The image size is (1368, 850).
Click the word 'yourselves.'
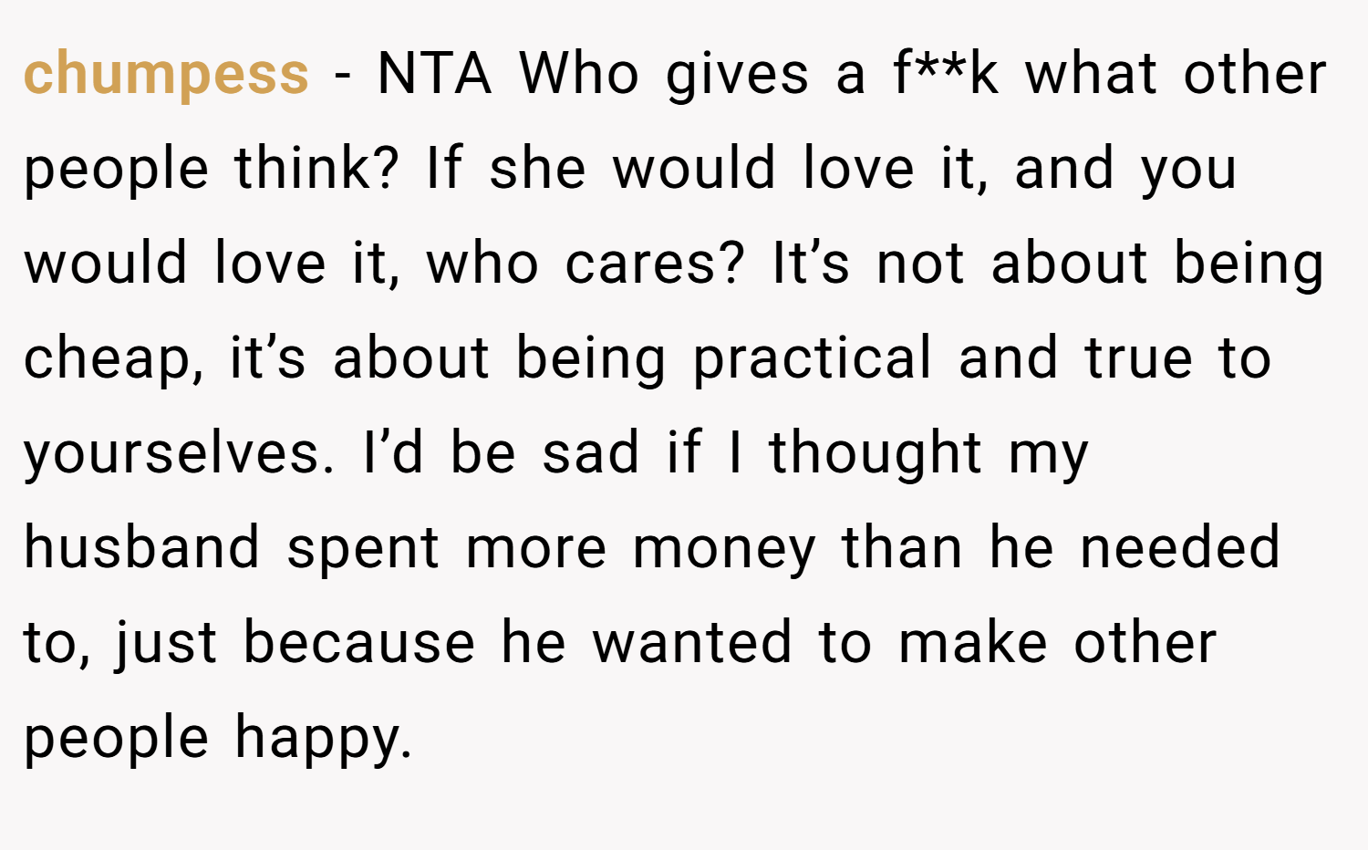pyautogui.click(x=180, y=454)
